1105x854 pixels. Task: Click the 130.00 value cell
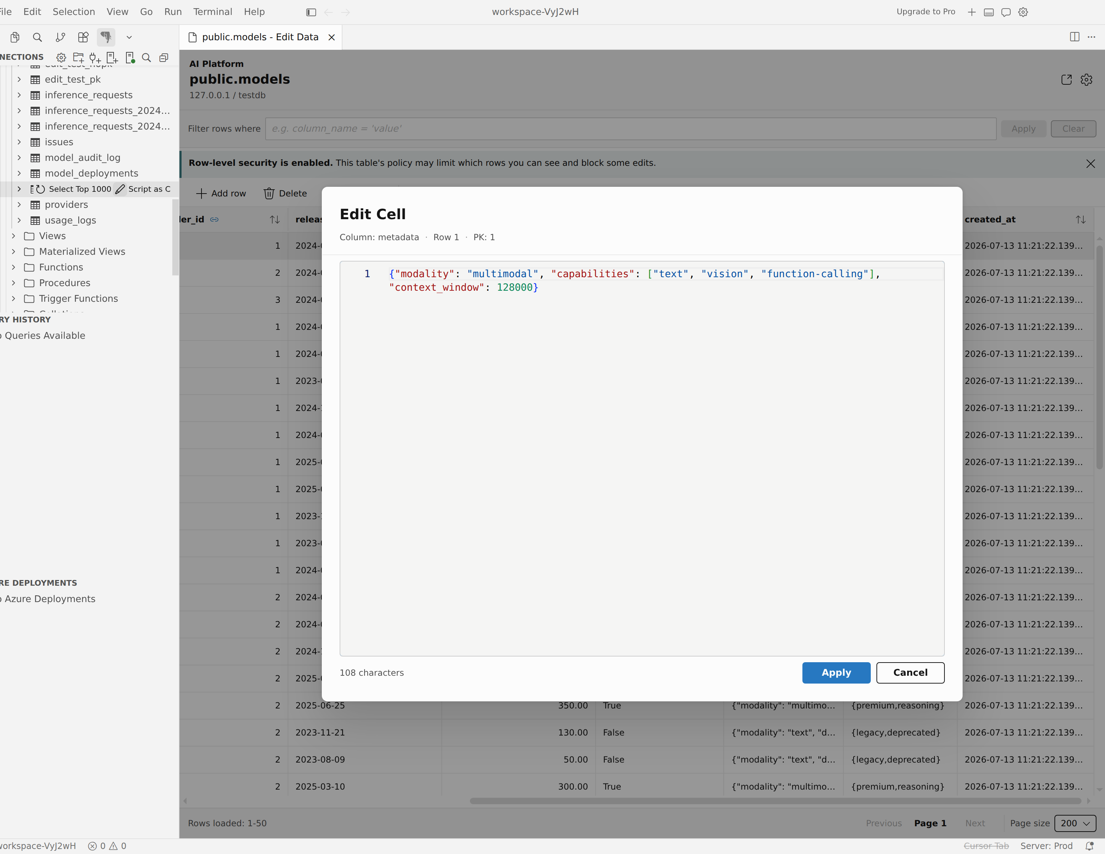pyautogui.click(x=518, y=732)
